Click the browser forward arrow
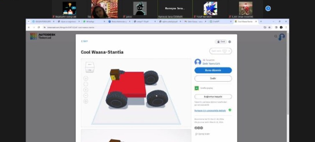This screenshot has width=315, height=142. pyautogui.click(x=34, y=27)
